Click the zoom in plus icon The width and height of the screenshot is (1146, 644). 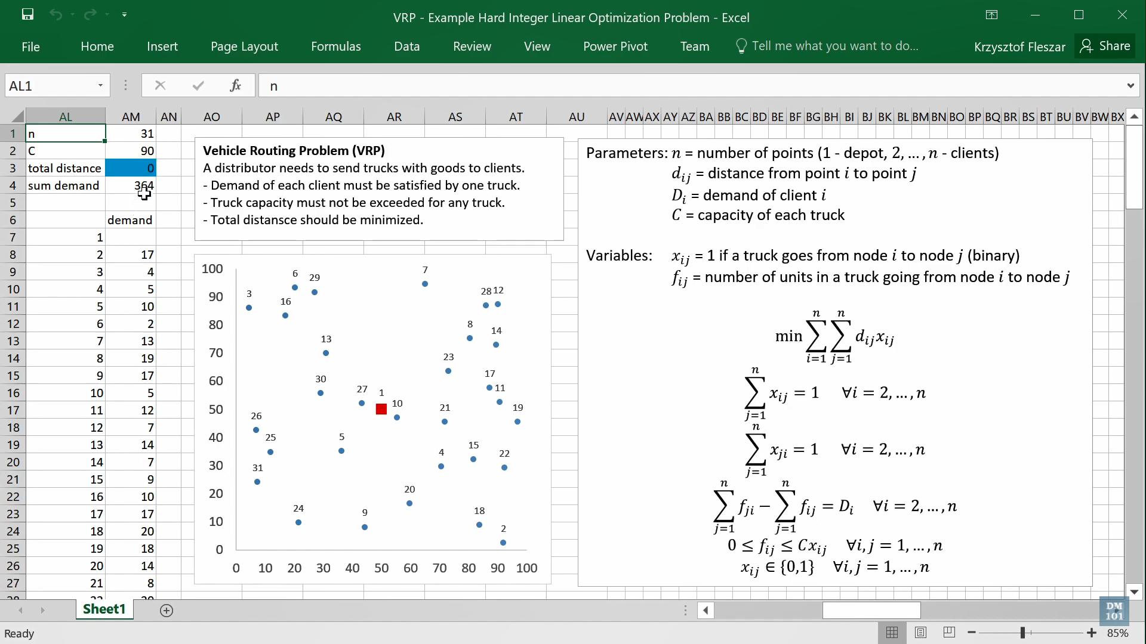[1092, 633]
